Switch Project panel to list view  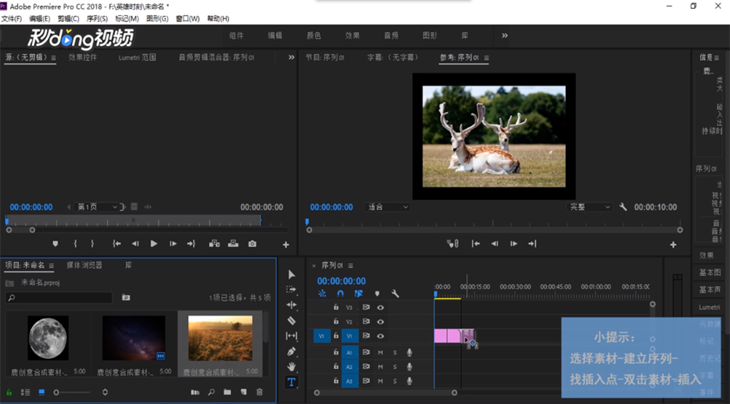pyautogui.click(x=25, y=392)
